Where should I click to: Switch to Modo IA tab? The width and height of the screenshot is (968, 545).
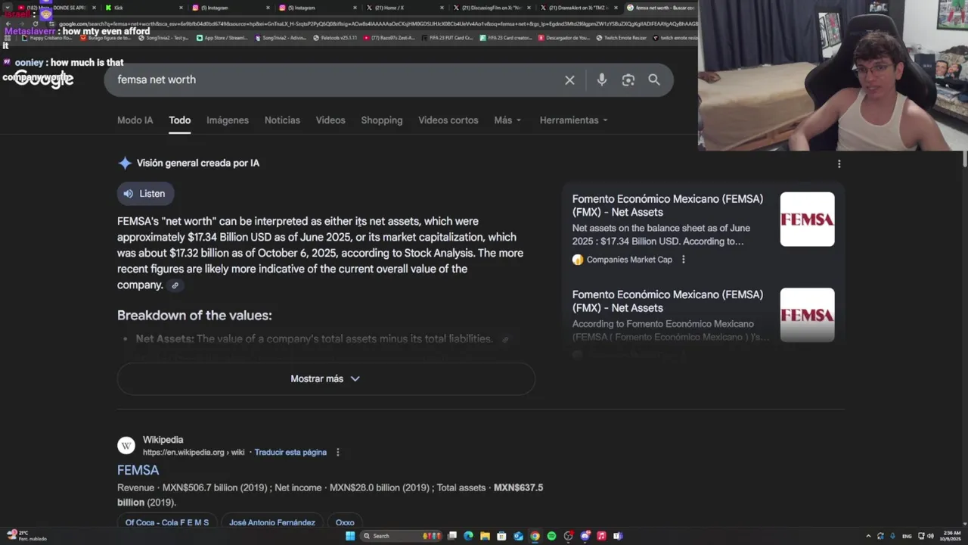[135, 120]
